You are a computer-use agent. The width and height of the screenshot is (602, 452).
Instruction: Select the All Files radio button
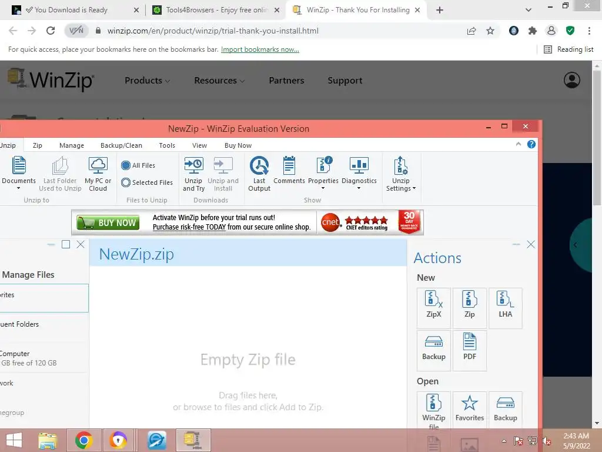point(126,165)
